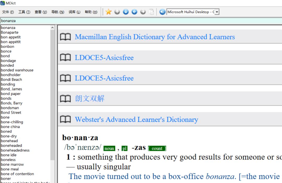The height and width of the screenshot is (183, 282).
Task: Select 'bone-chilling' in the word list
Action: click(x=12, y=122)
